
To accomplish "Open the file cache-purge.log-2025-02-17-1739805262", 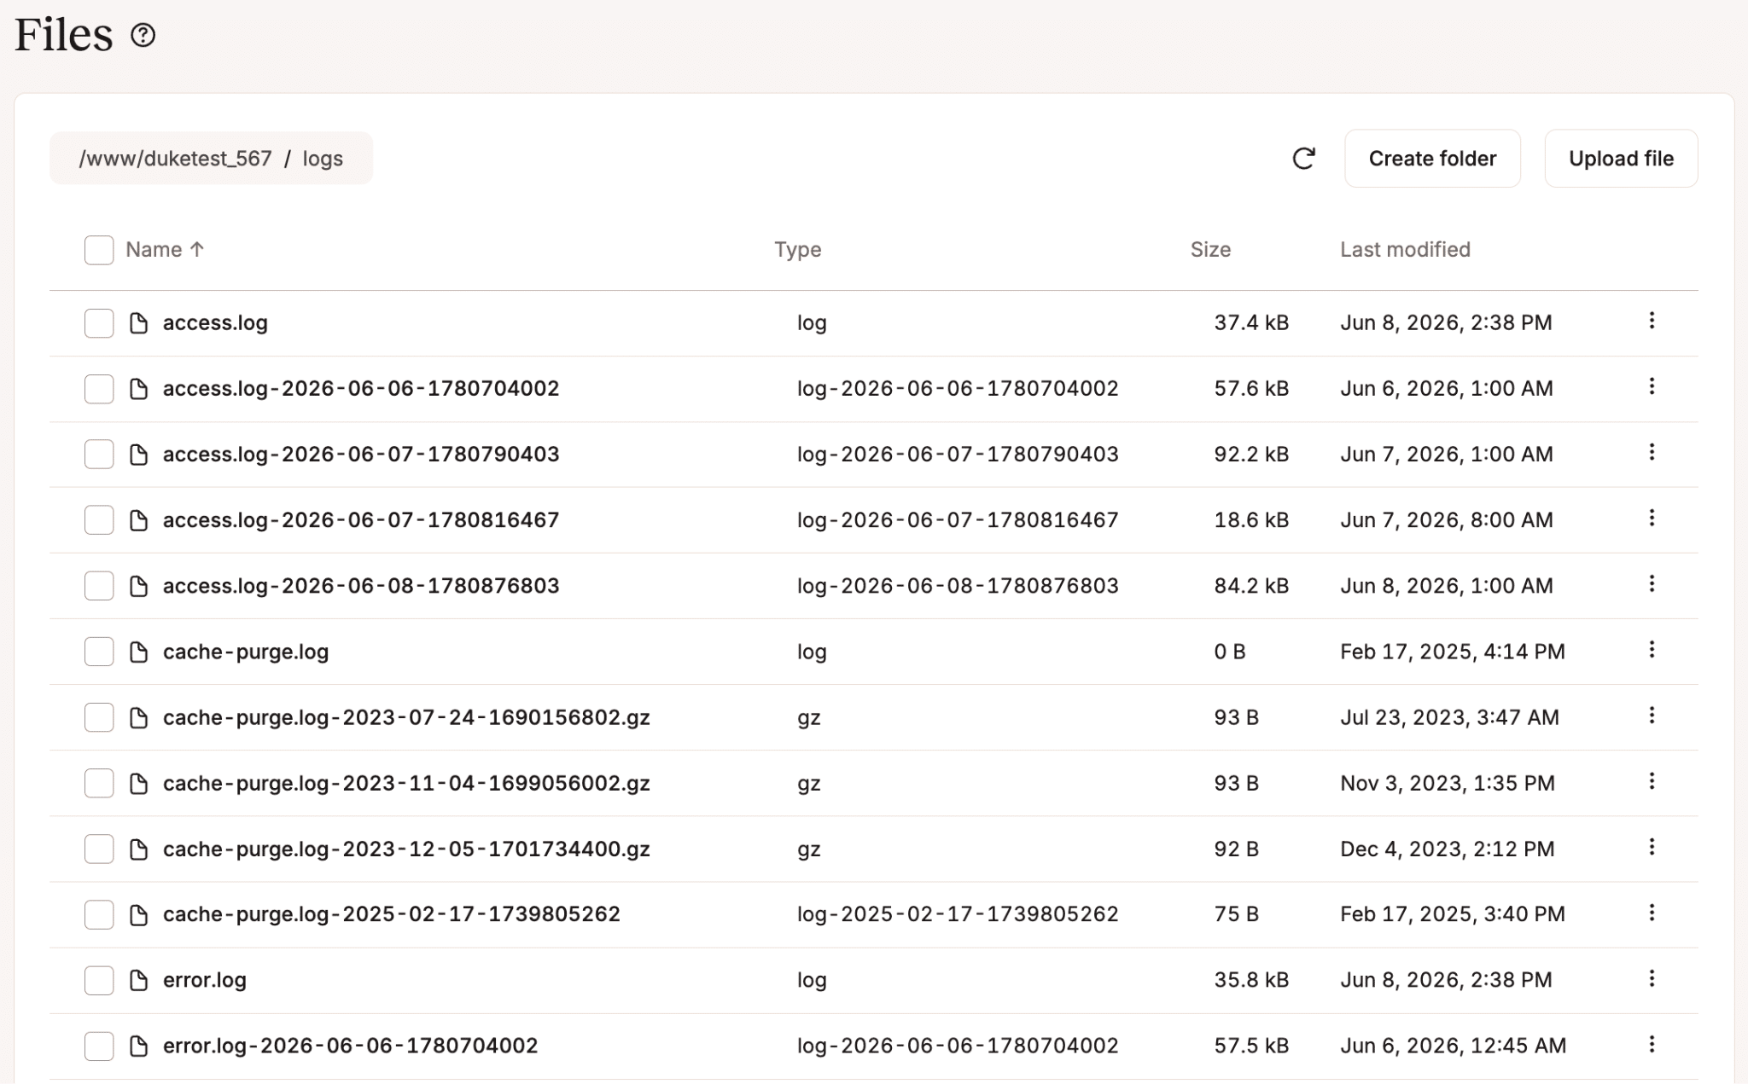I will point(392,914).
